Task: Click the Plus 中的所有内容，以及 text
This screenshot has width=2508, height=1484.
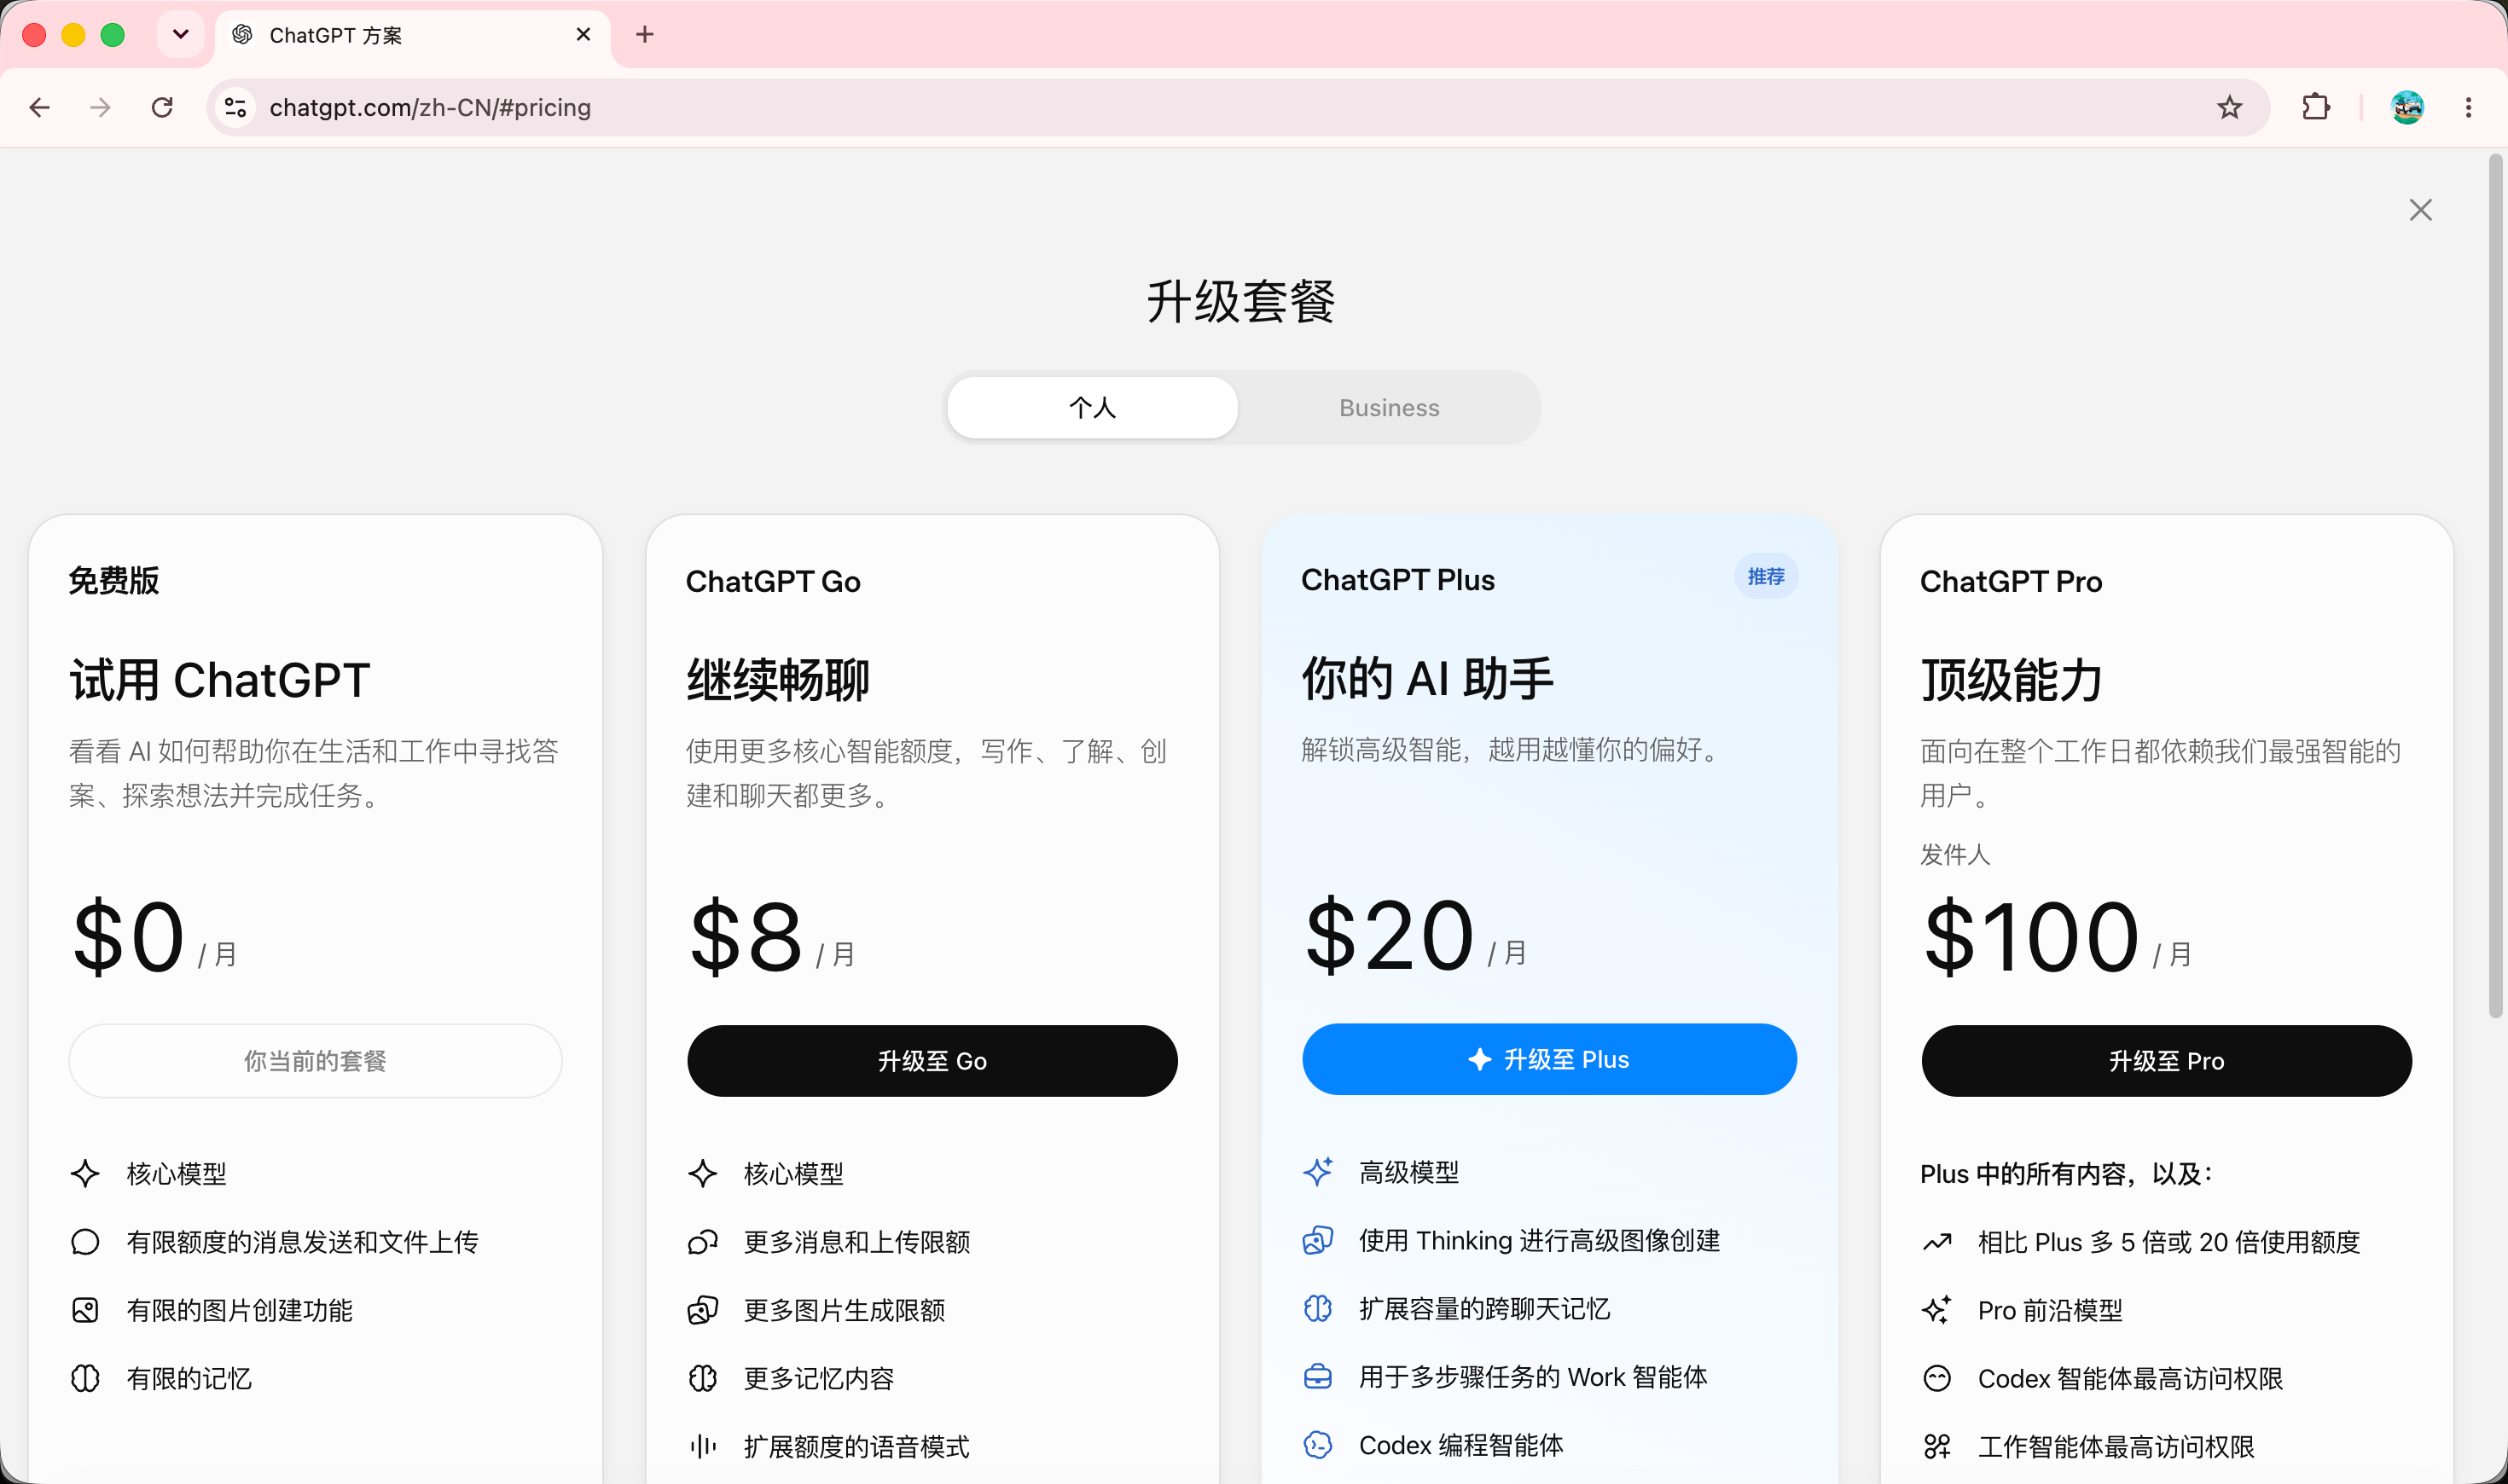Action: coord(2067,1174)
